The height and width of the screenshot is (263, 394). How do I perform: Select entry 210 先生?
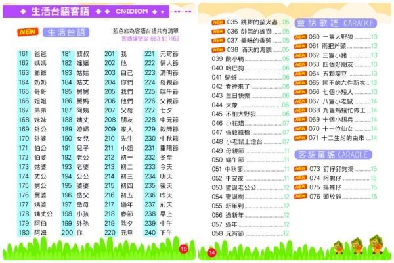click(119, 139)
